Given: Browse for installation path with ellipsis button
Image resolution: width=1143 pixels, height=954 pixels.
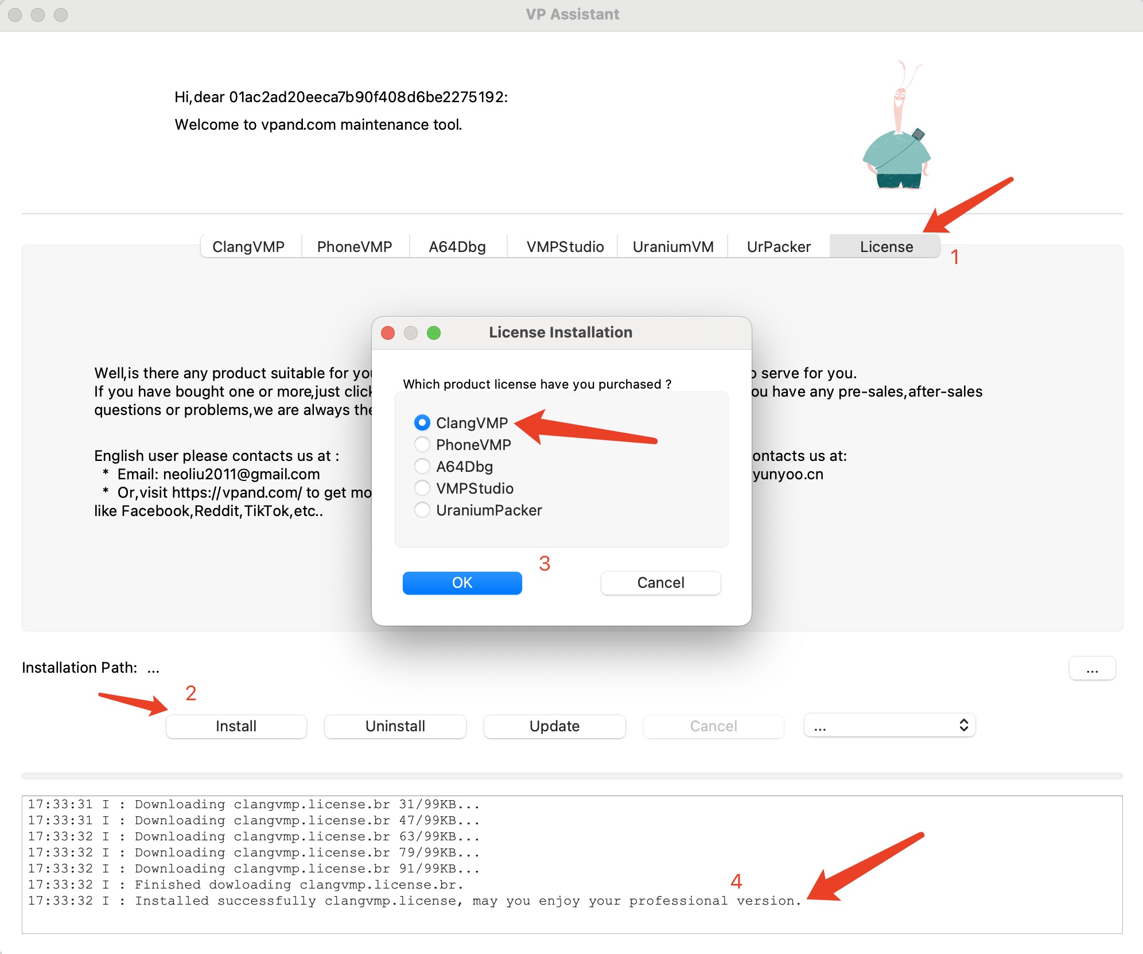Looking at the screenshot, I should point(1092,669).
